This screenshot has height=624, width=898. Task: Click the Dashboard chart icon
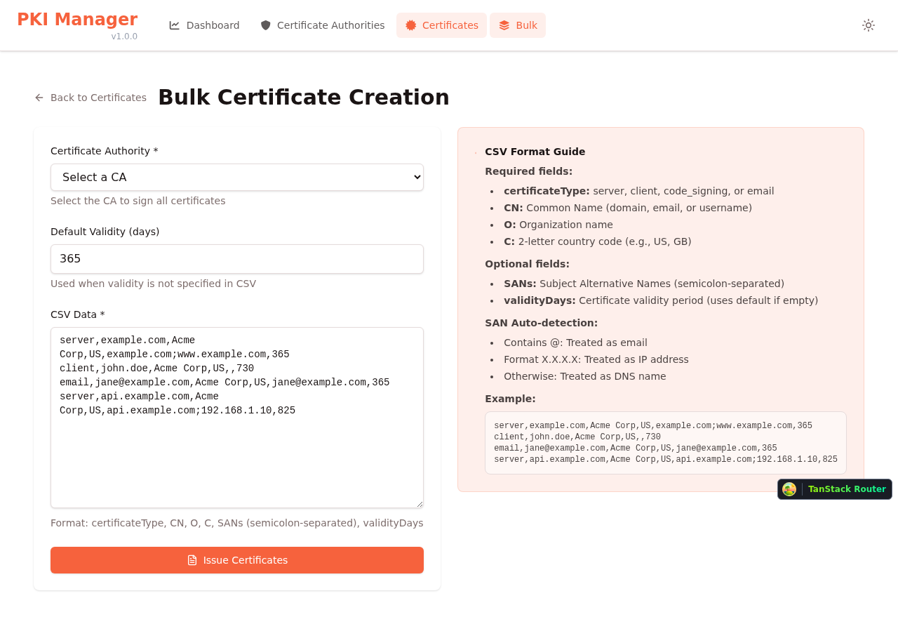(x=175, y=25)
